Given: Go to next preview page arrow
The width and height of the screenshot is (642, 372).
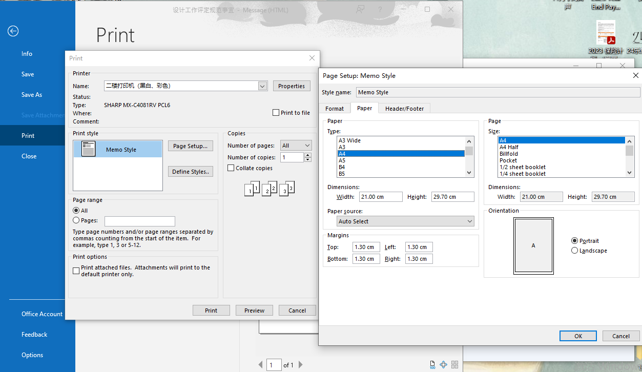Looking at the screenshot, I should click(x=301, y=365).
